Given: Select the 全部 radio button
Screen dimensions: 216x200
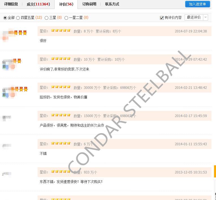Looking at the screenshot, I should click(x=5, y=18).
